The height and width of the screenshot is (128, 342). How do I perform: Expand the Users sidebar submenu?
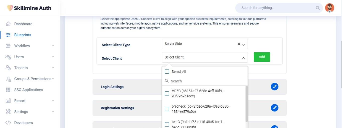tap(53, 57)
